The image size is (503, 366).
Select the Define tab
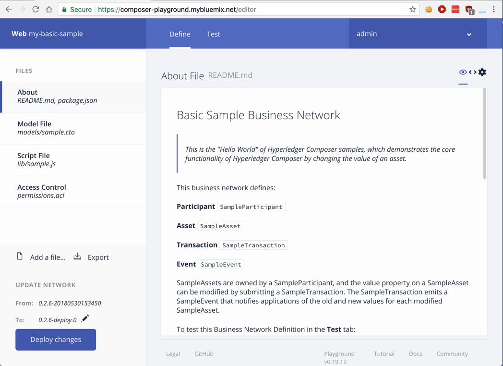coord(180,34)
